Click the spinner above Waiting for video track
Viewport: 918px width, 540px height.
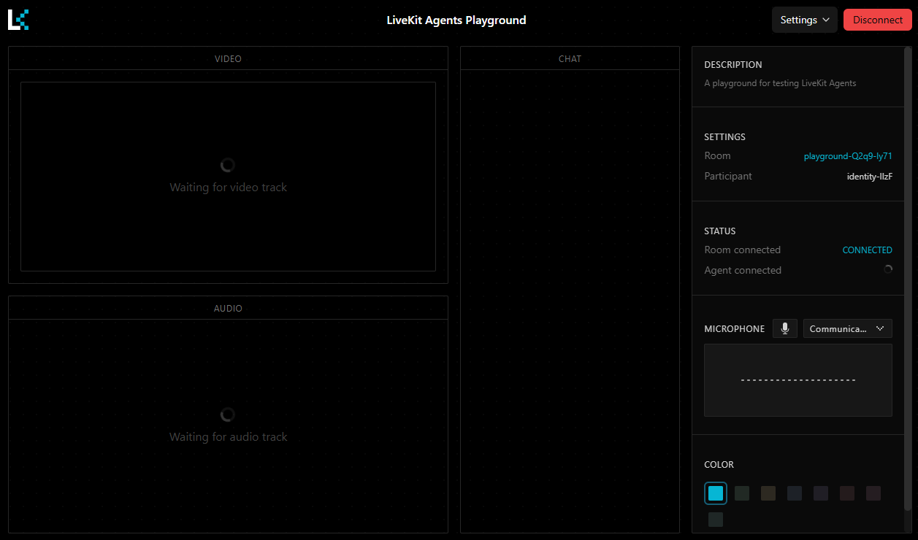coord(228,166)
